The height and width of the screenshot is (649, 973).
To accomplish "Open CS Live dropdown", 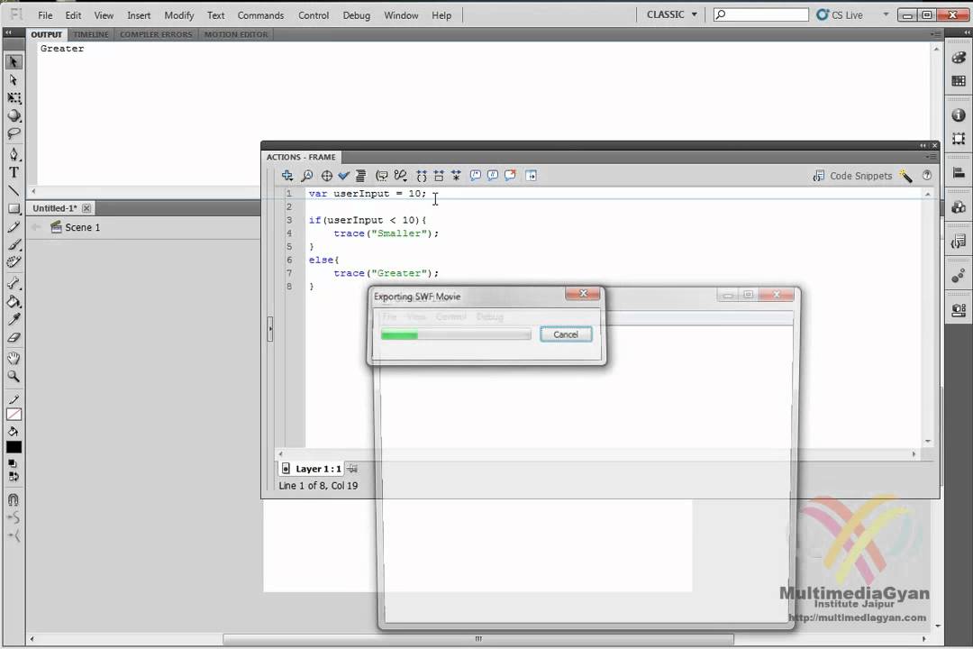I will pyautogui.click(x=886, y=14).
